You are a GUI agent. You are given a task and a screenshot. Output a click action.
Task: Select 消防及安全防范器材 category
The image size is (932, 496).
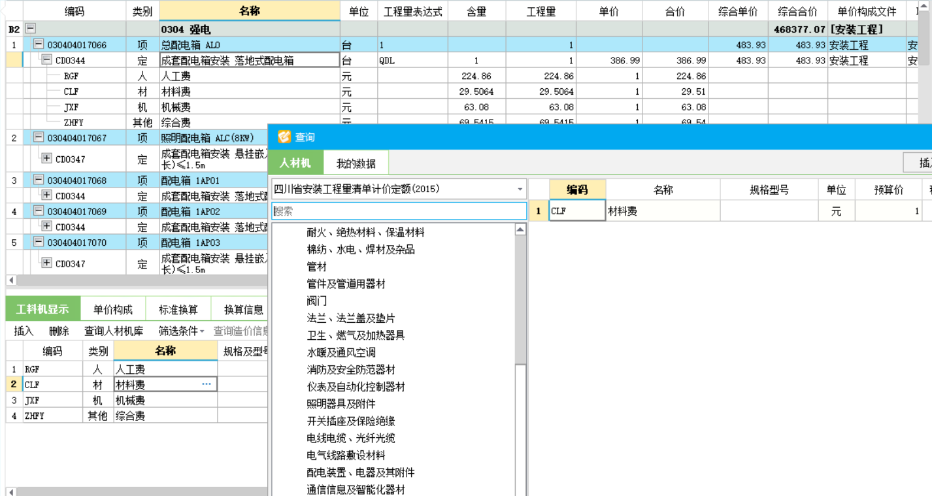coord(351,369)
